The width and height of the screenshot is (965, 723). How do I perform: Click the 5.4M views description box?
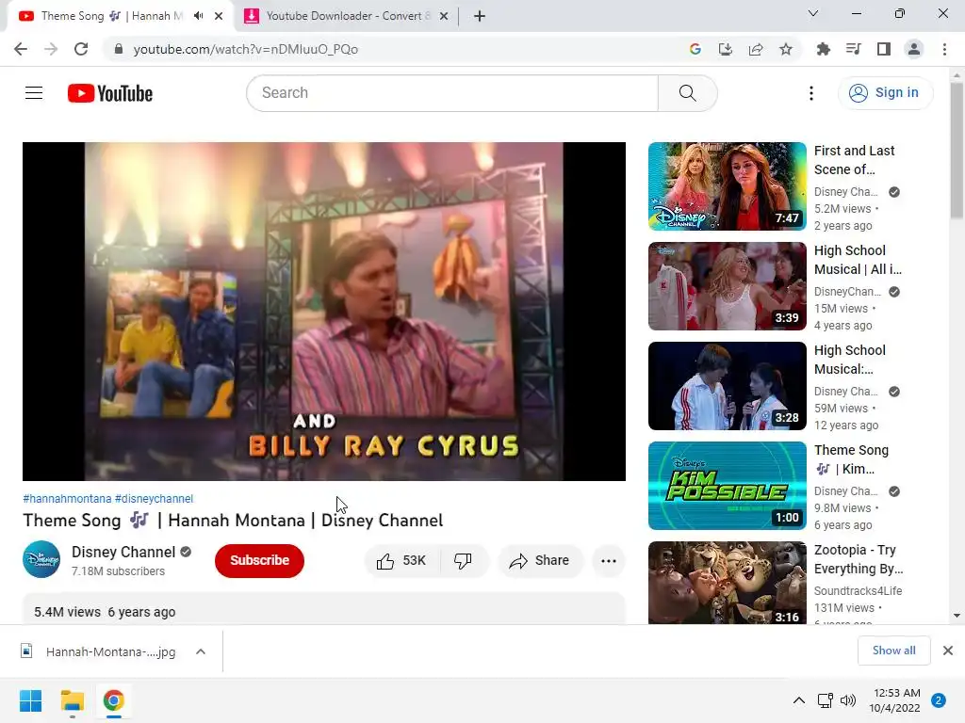[x=324, y=609]
